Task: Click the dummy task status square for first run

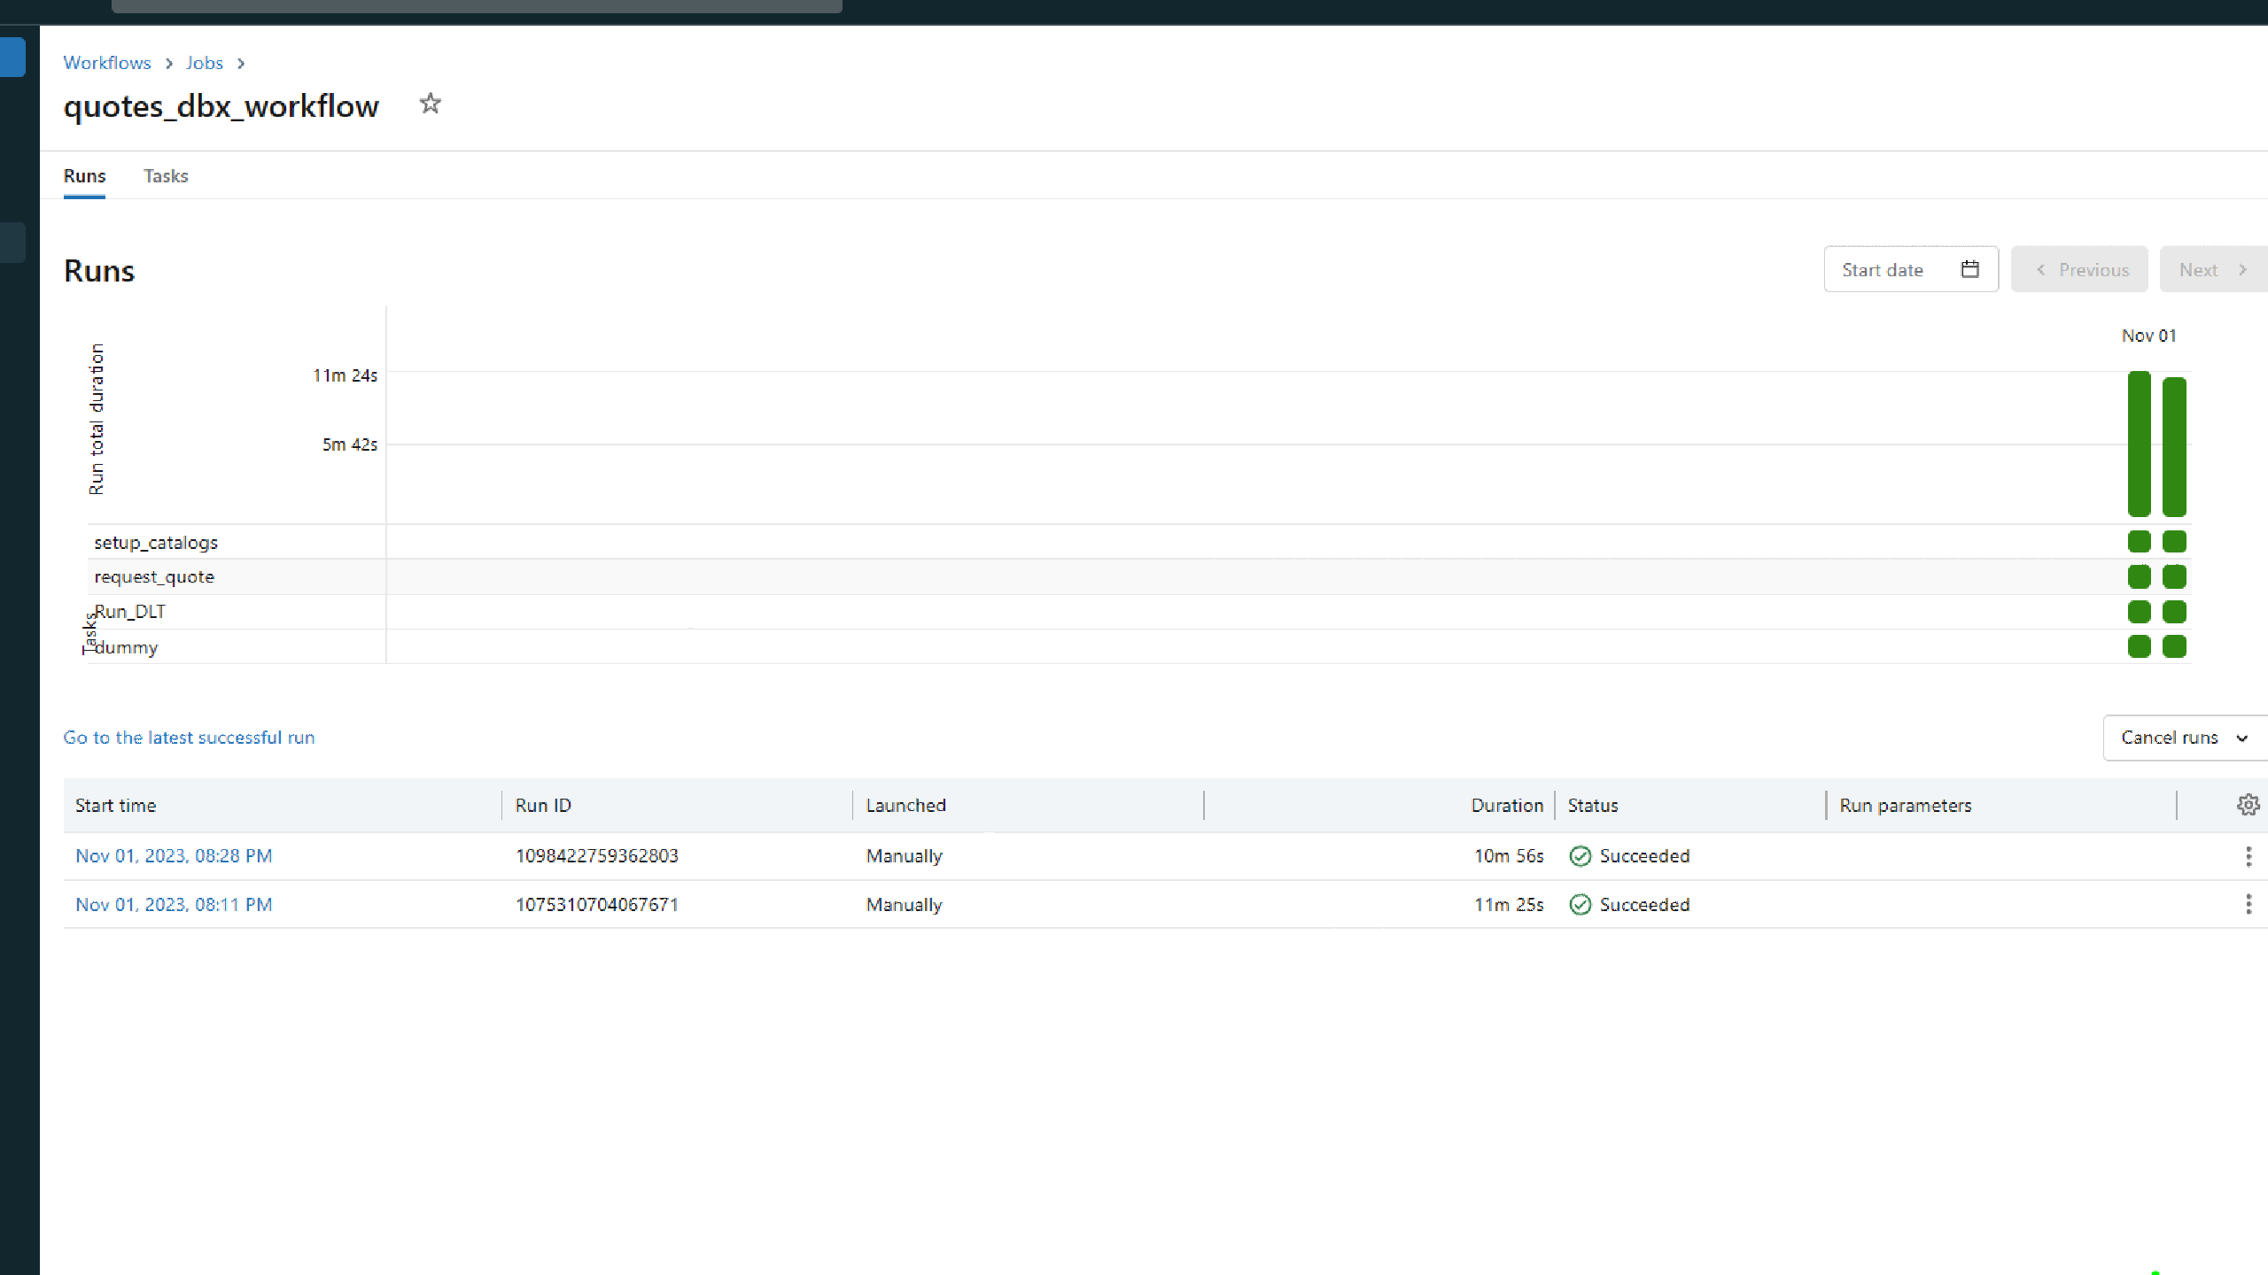Action: 2139,646
